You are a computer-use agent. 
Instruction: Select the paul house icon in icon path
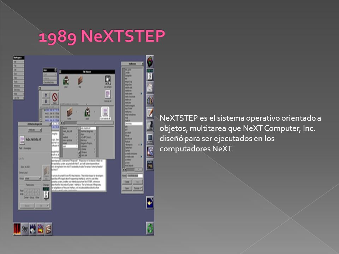coord(87,112)
